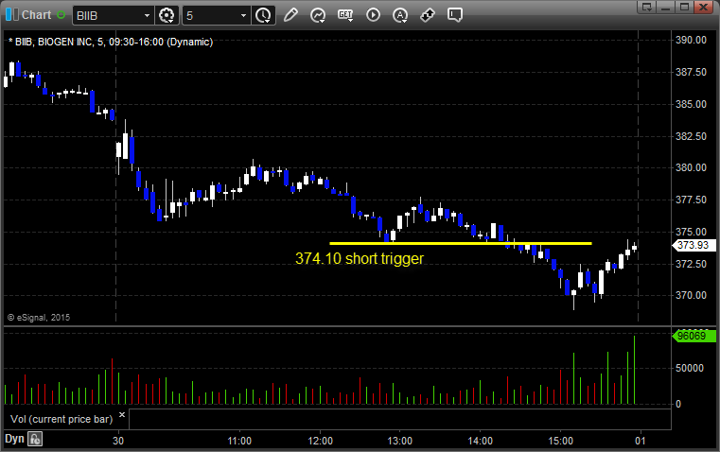720x452 pixels.
Task: Click the 15:00 time axis label
Action: click(561, 441)
